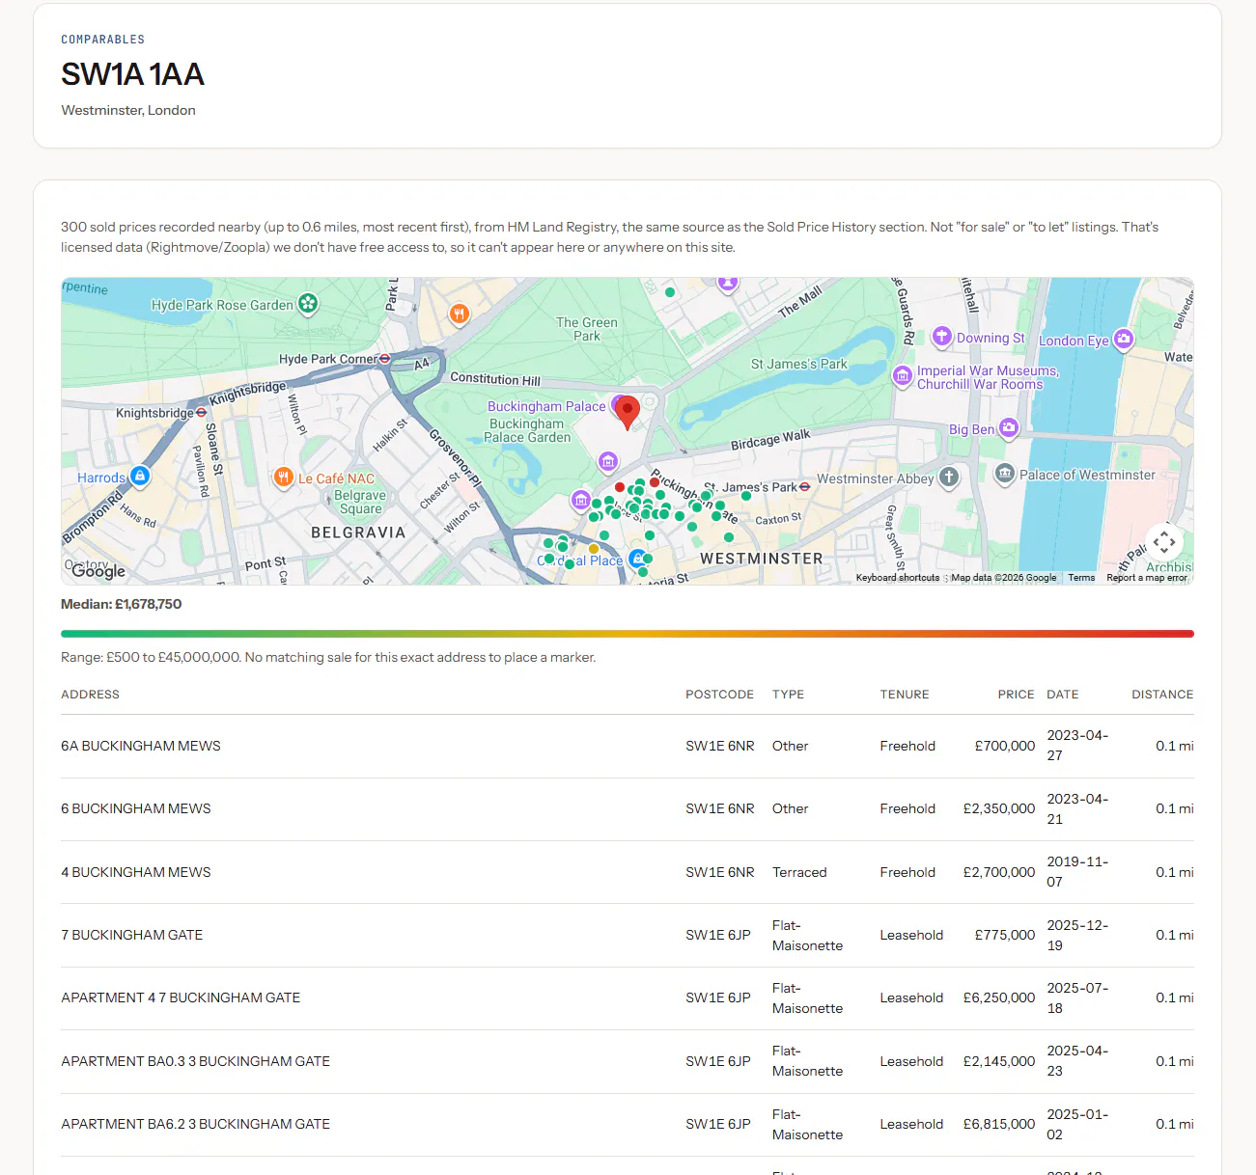Viewport: 1256px width, 1175px height.
Task: Click the price range gradient bar
Action: point(628,634)
